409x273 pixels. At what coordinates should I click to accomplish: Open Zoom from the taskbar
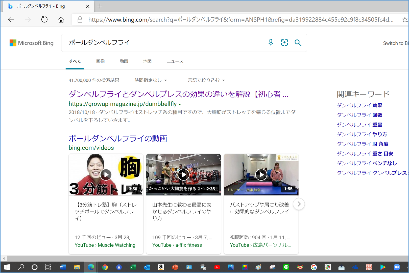click(397, 267)
